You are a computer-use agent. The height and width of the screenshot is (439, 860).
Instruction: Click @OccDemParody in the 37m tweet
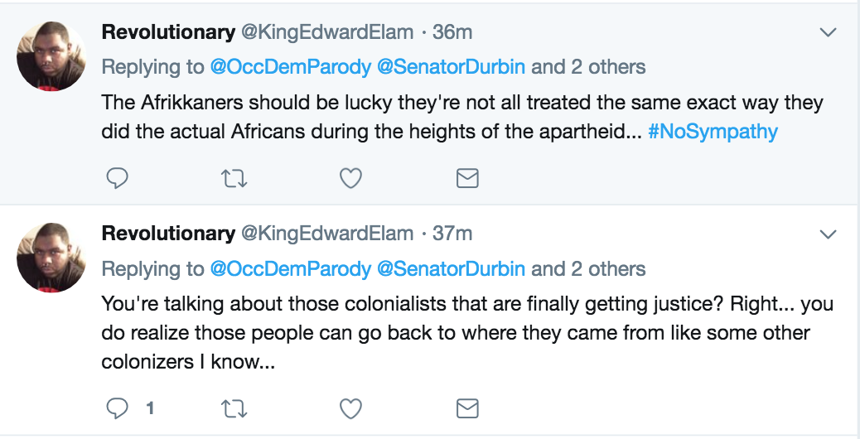290,268
